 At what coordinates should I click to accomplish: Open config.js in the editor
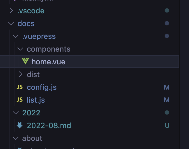coord(42,87)
